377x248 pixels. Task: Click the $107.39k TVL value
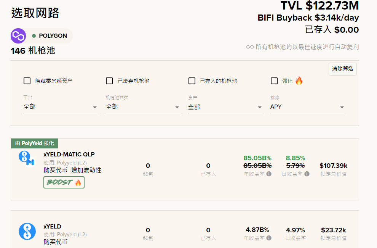(334, 166)
